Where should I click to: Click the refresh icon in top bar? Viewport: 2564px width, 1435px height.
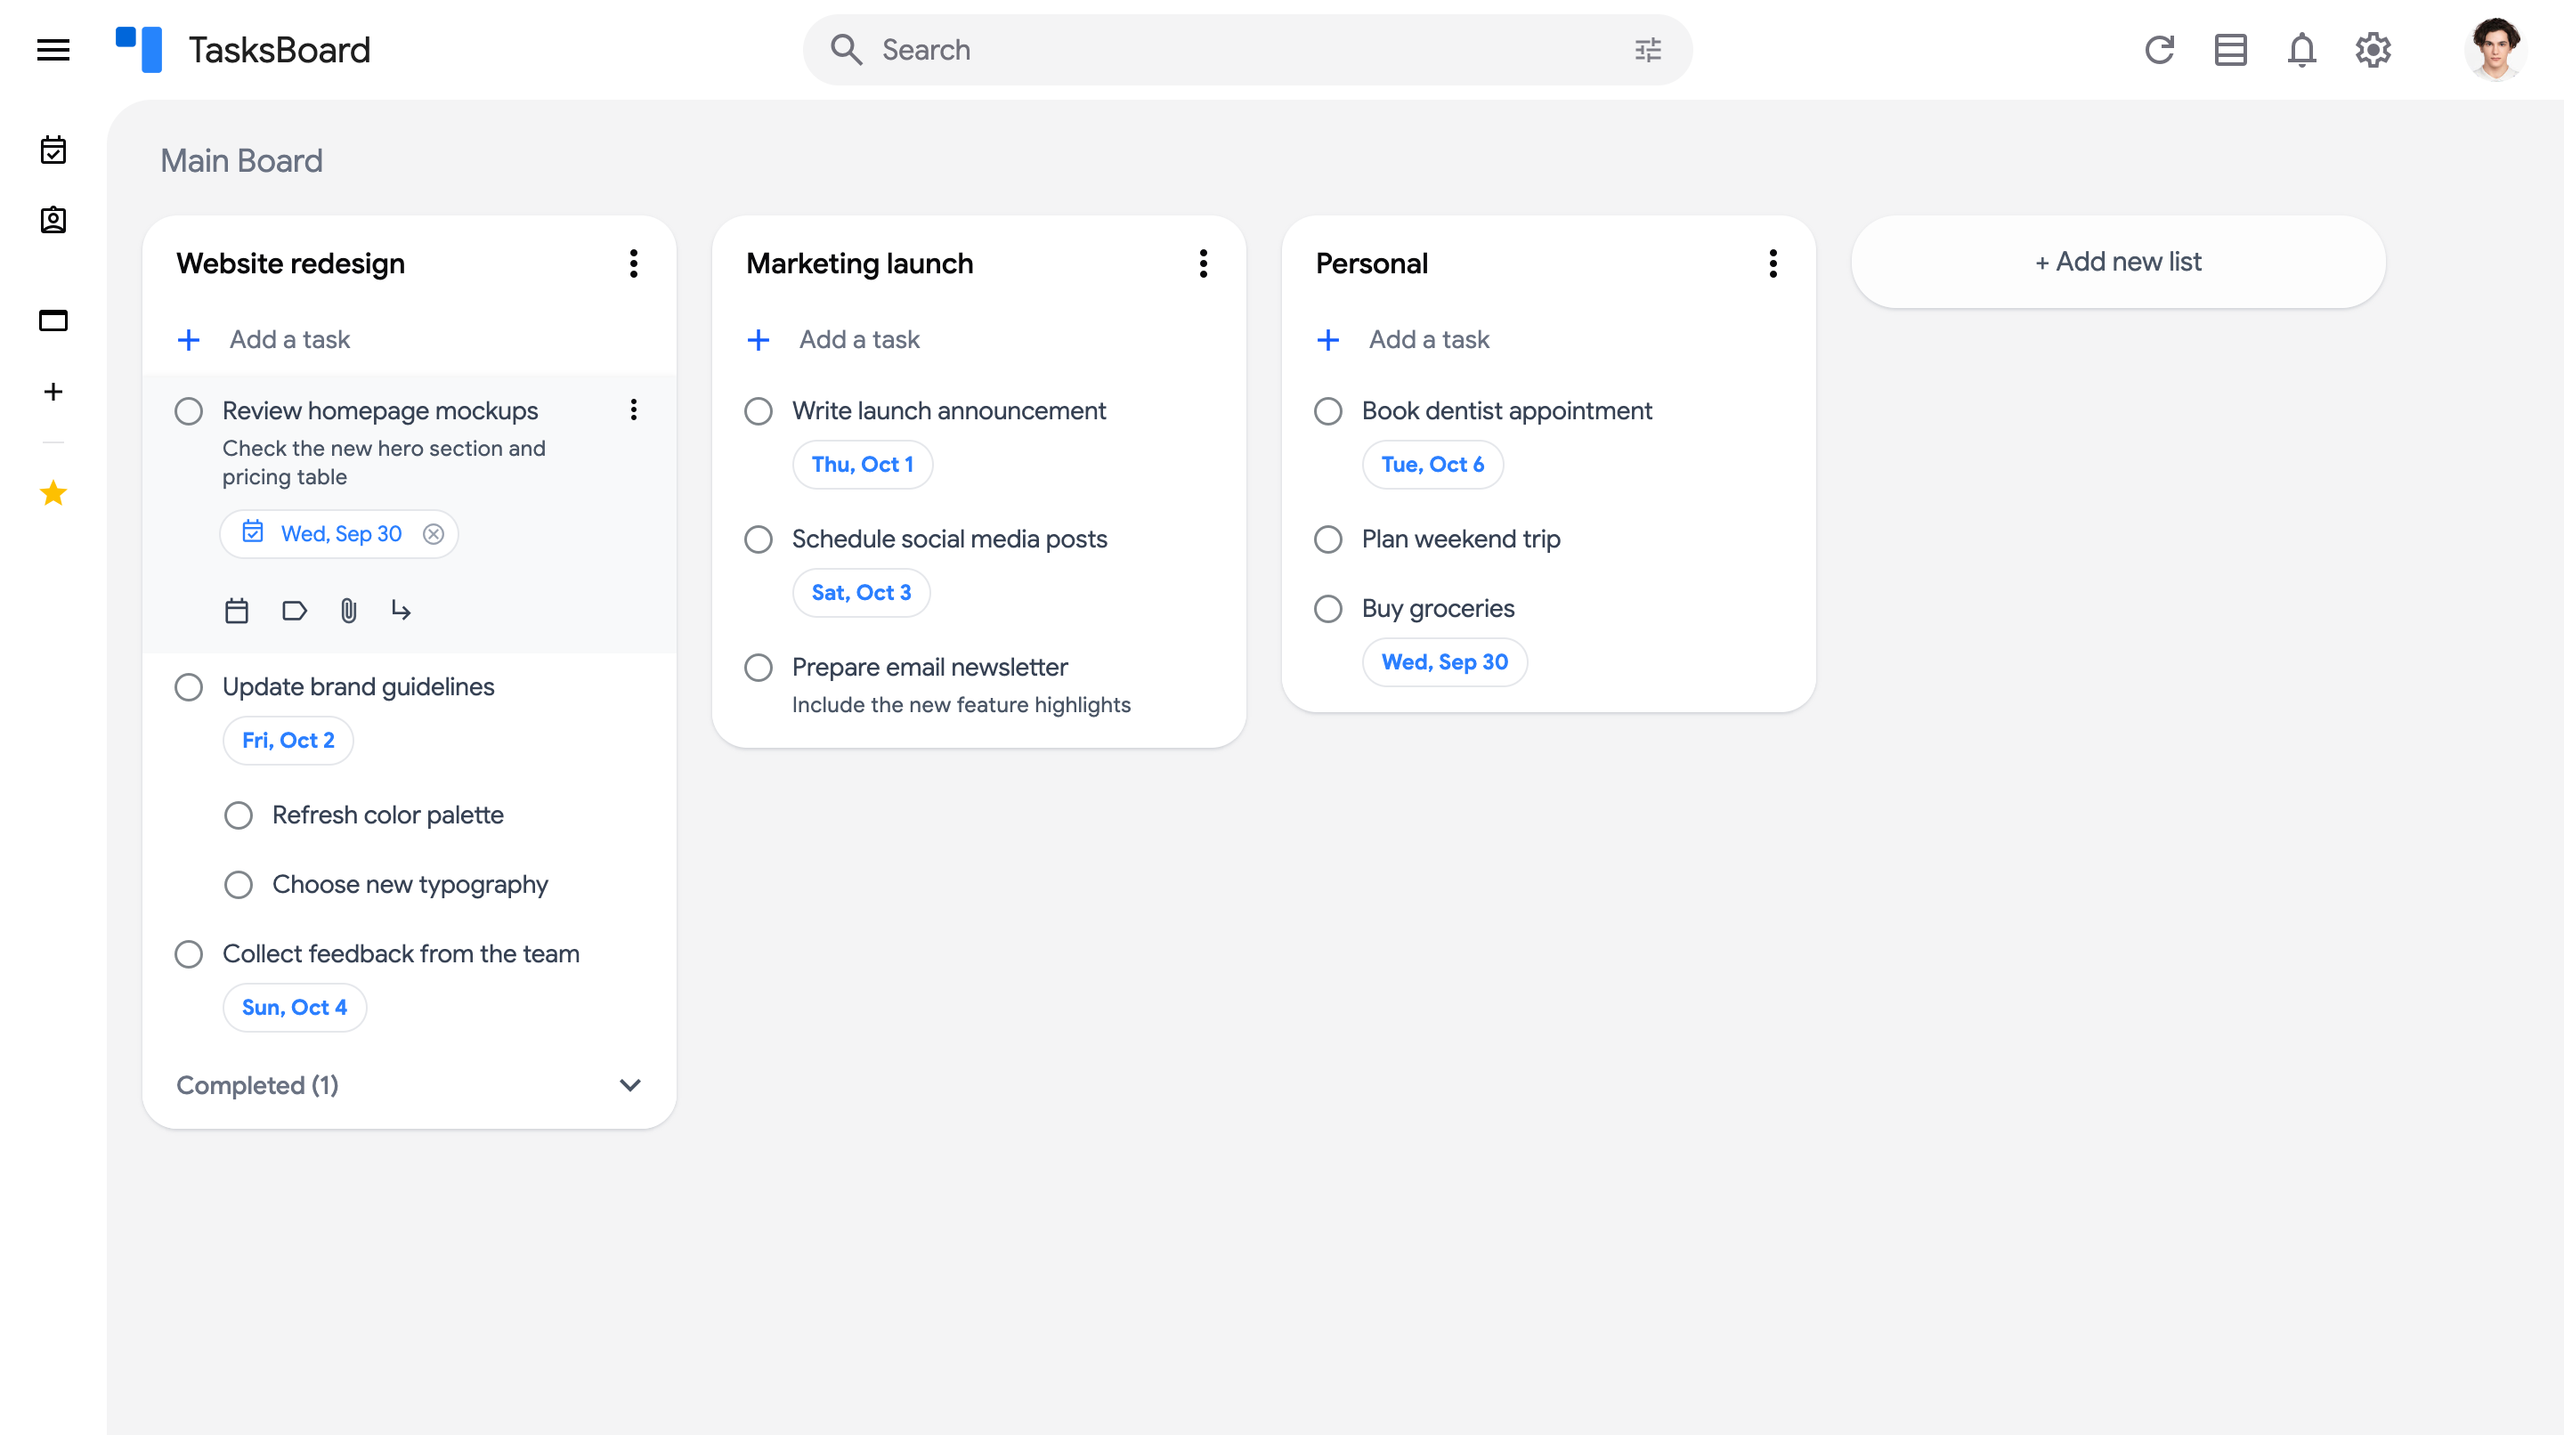(x=2159, y=50)
